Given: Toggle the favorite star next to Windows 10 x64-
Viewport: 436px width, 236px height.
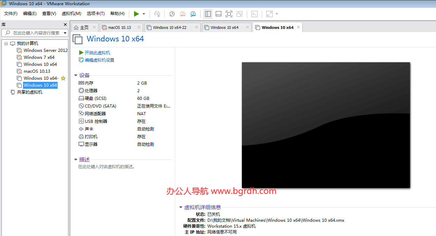Looking at the screenshot, I should click(x=63, y=78).
